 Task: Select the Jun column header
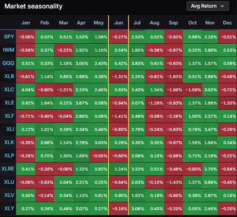(x=118, y=23)
